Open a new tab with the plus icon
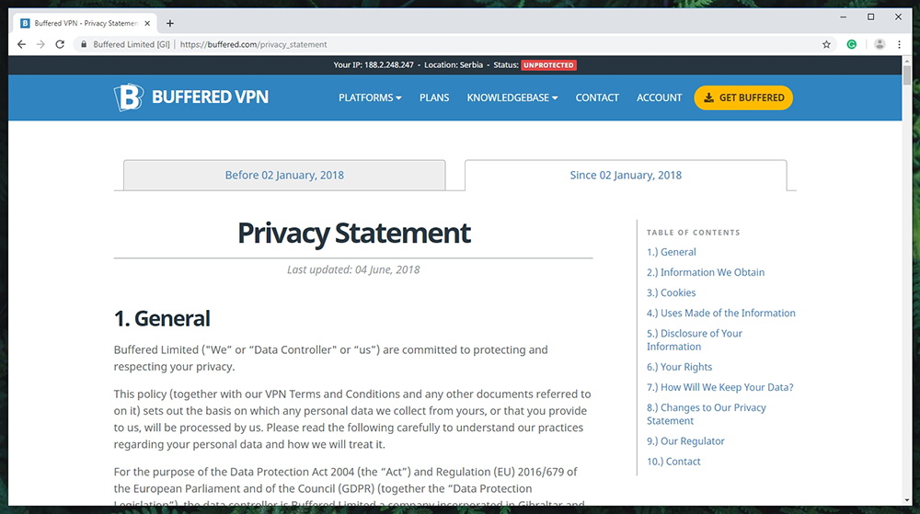This screenshot has height=514, width=920. coord(170,23)
